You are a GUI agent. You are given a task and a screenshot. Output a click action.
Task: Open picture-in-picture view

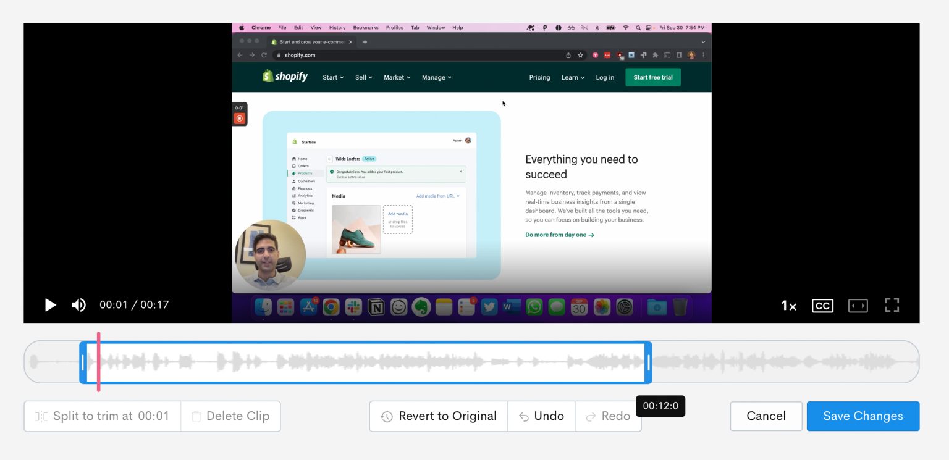tap(858, 304)
